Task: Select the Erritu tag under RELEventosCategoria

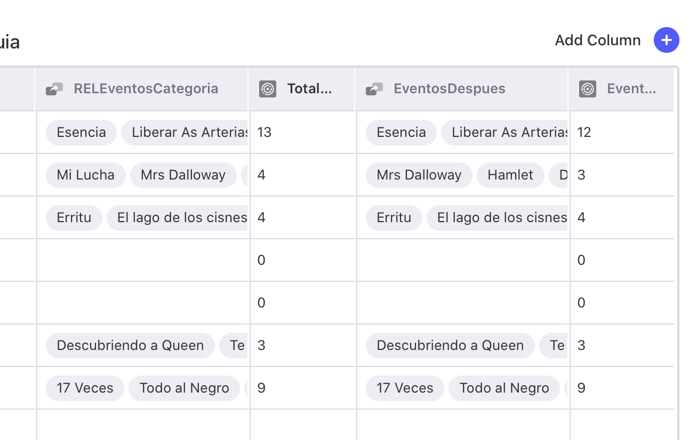Action: pyautogui.click(x=74, y=218)
